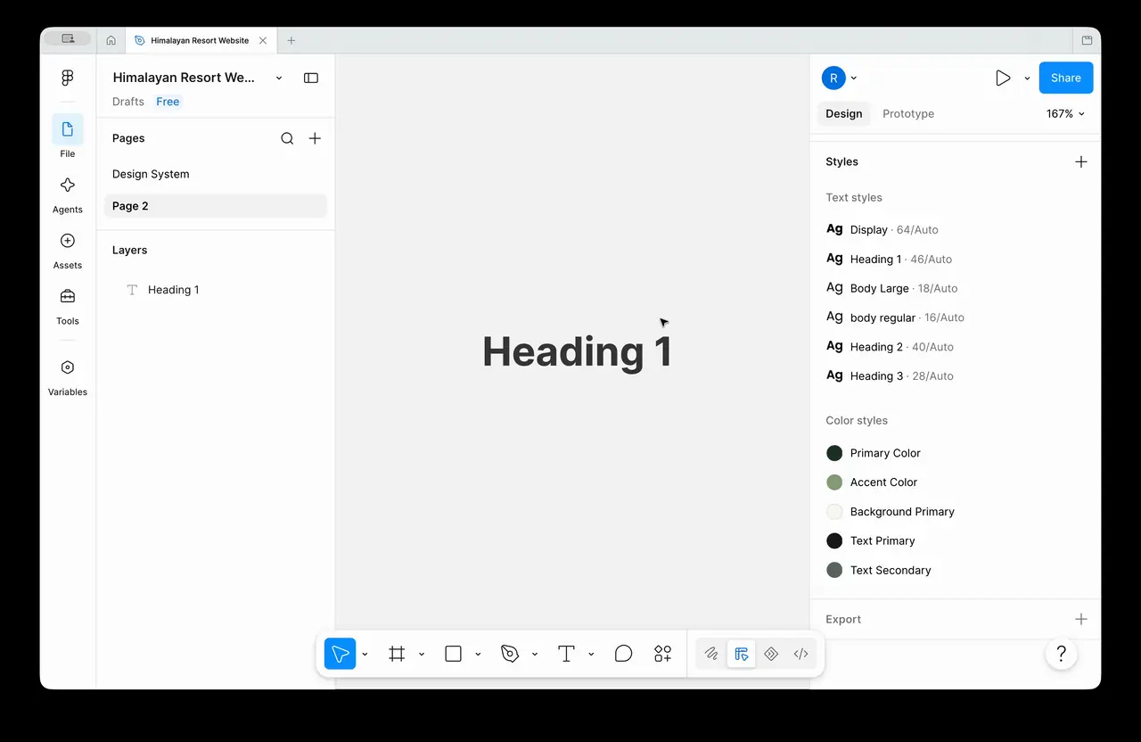The height and width of the screenshot is (742, 1141).
Task: Expand the present options chevron
Action: click(1027, 78)
